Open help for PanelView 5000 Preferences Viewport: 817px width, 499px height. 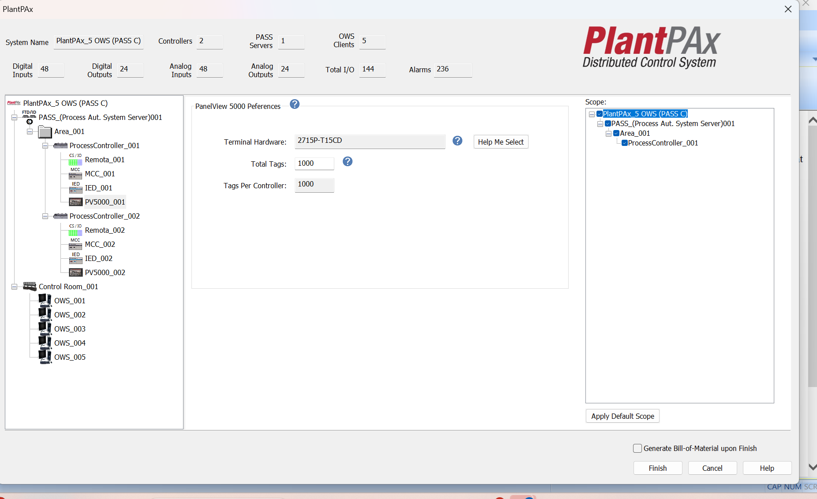[x=295, y=104]
